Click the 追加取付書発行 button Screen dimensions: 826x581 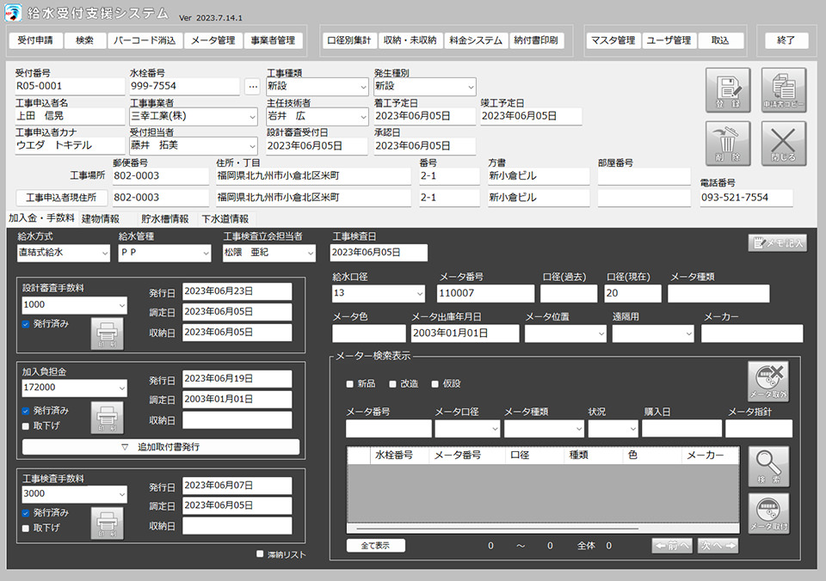(161, 447)
